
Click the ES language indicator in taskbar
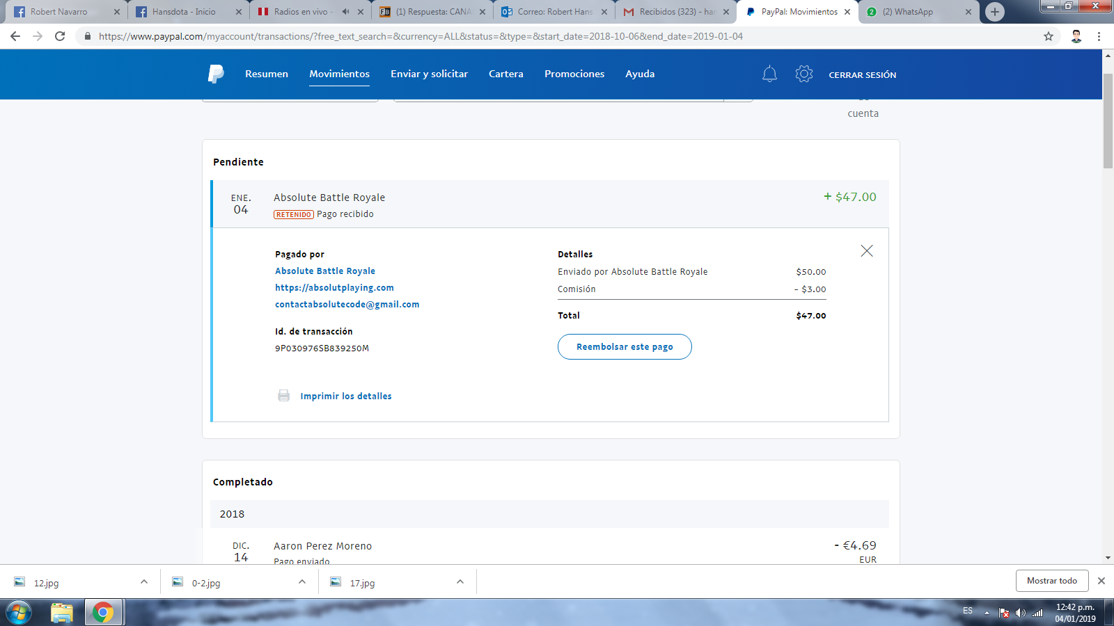point(968,611)
